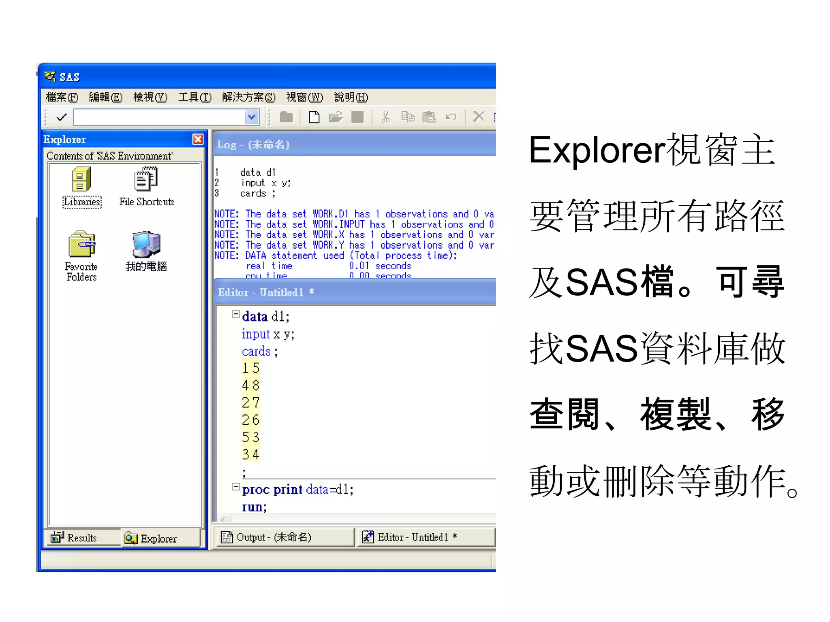Click the dark folder icon in toolbar

[286, 117]
